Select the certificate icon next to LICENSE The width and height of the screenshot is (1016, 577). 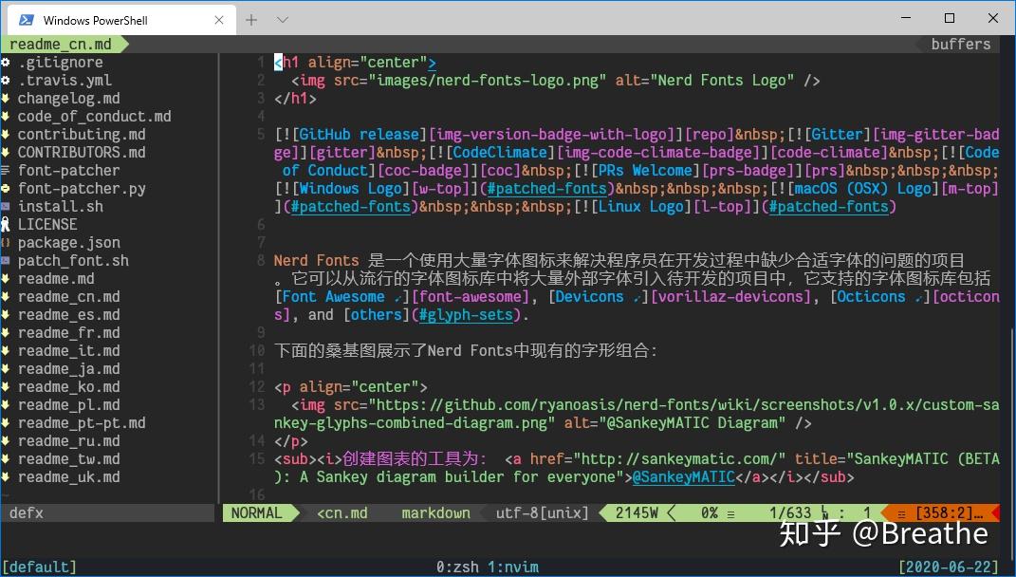point(8,224)
